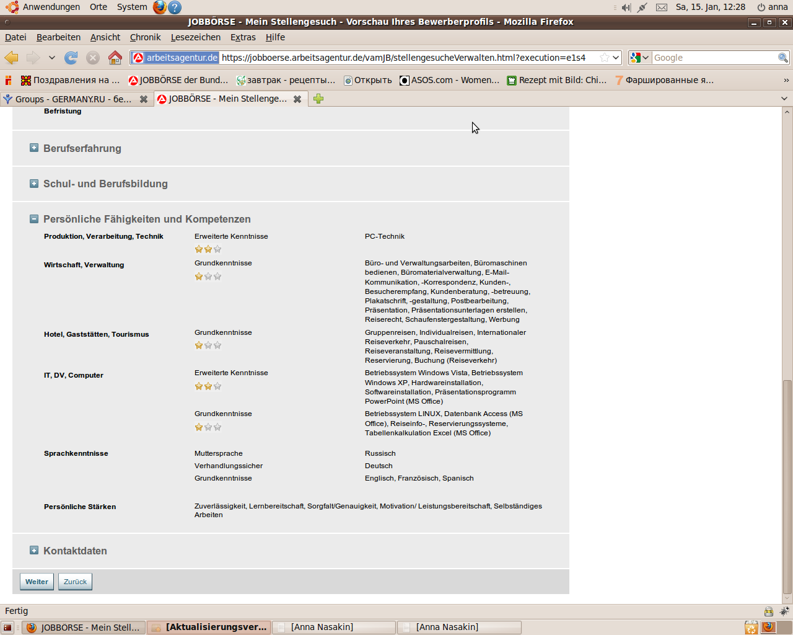The height and width of the screenshot is (635, 793).
Task: Click the browser Back arrow button
Action: (11, 58)
